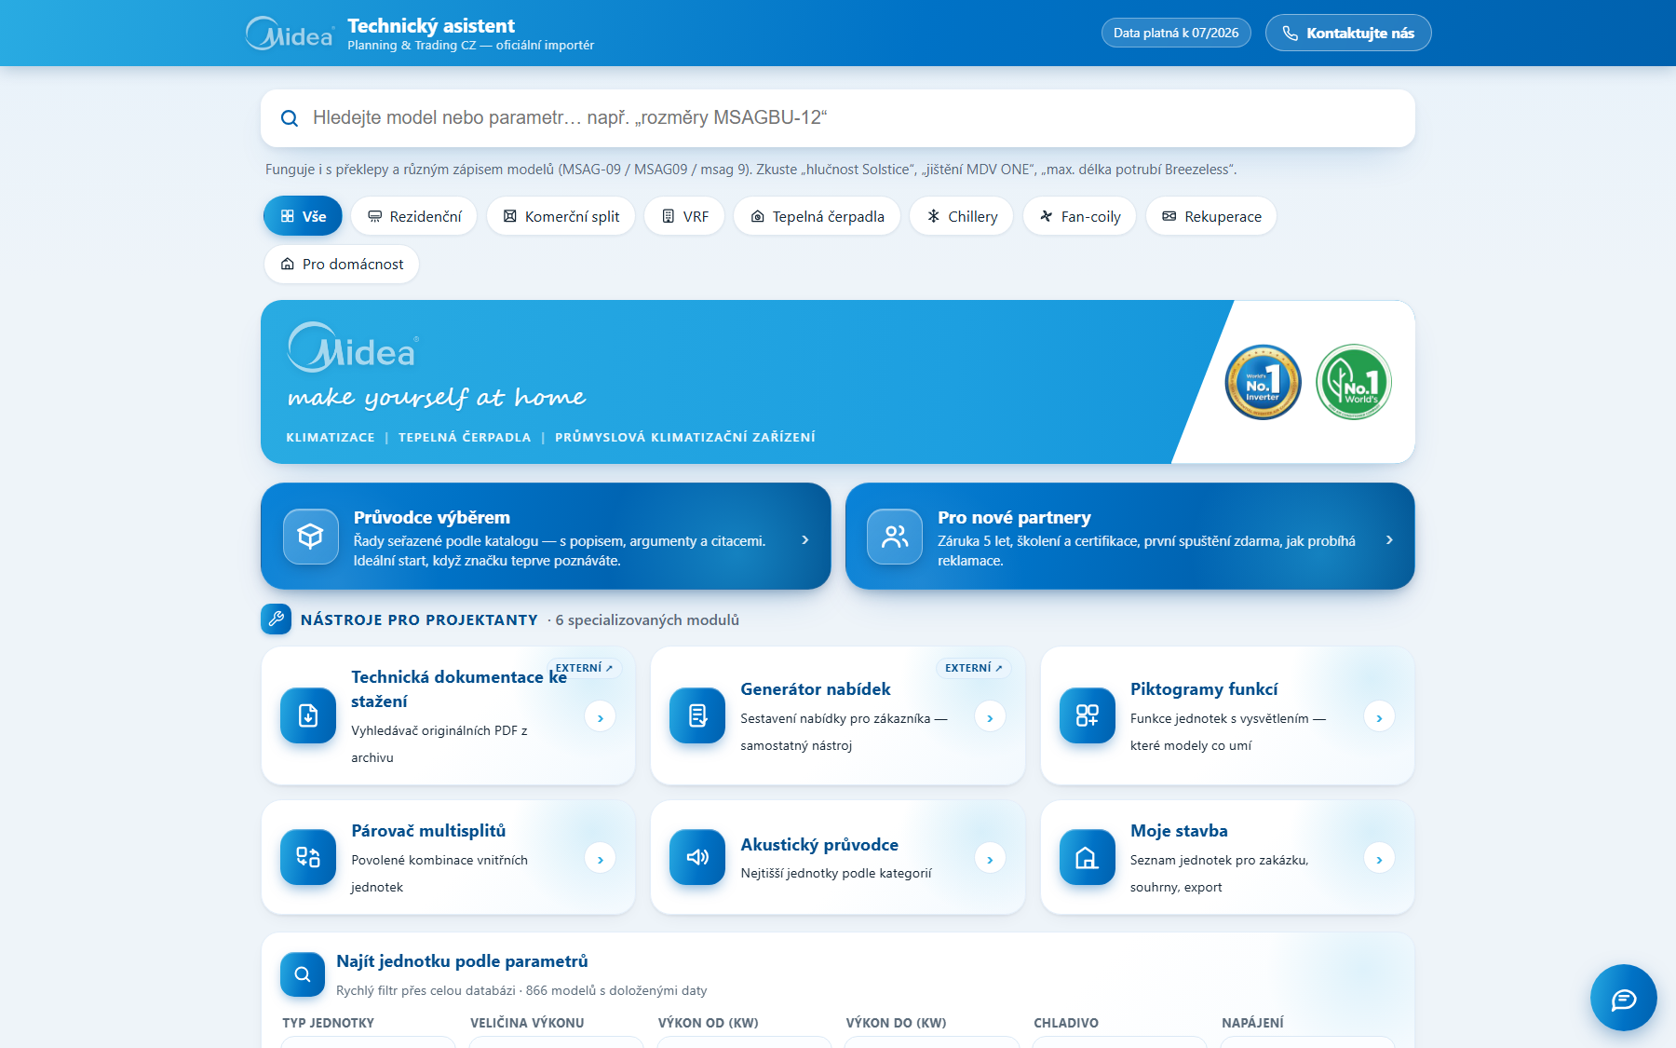1676x1048 pixels.
Task: Click the wrench icon by Nástroje pro projektanty
Action: coord(277,619)
